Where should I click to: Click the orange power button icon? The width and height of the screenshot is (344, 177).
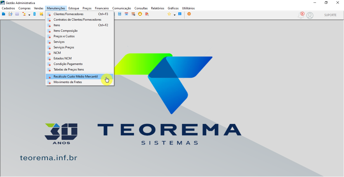(189, 14)
